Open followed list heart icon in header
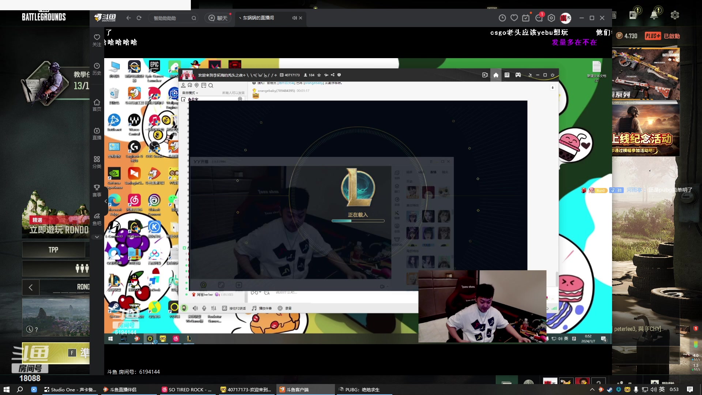702x395 pixels. click(514, 18)
